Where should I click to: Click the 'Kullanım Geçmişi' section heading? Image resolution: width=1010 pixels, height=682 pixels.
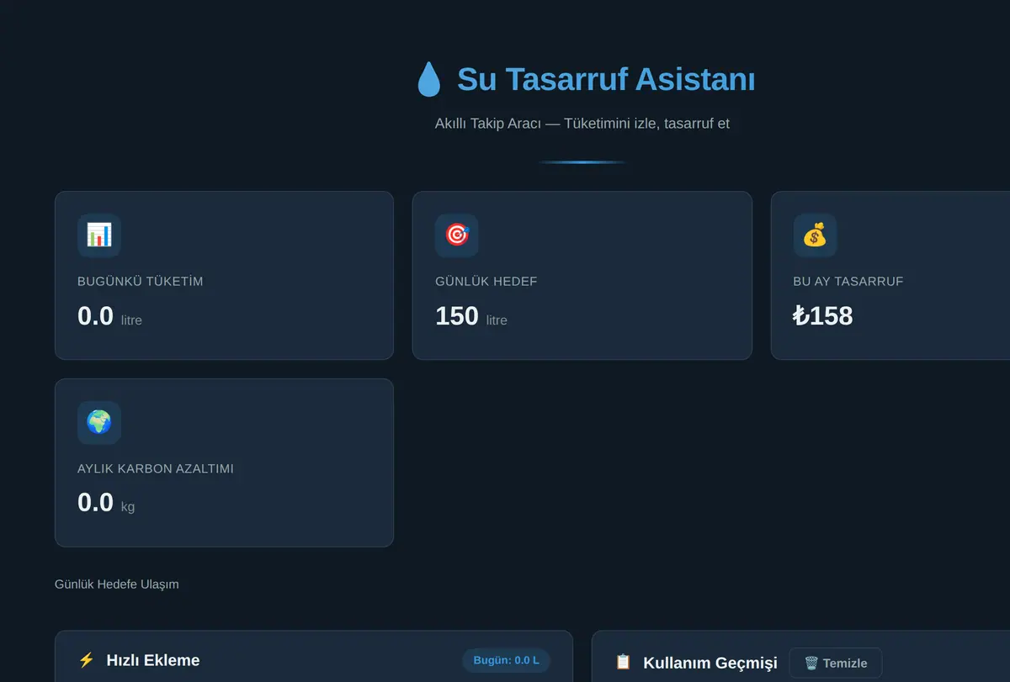pos(710,663)
